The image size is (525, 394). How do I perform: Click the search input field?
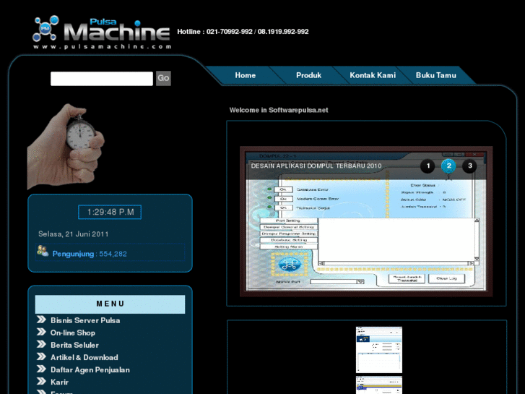pyautogui.click(x=102, y=79)
